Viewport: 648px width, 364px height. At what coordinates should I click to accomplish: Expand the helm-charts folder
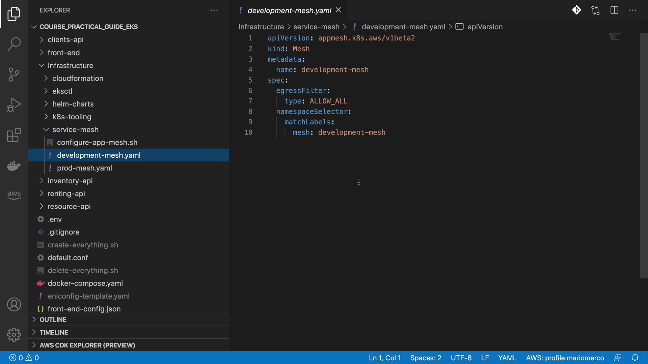tap(73, 104)
